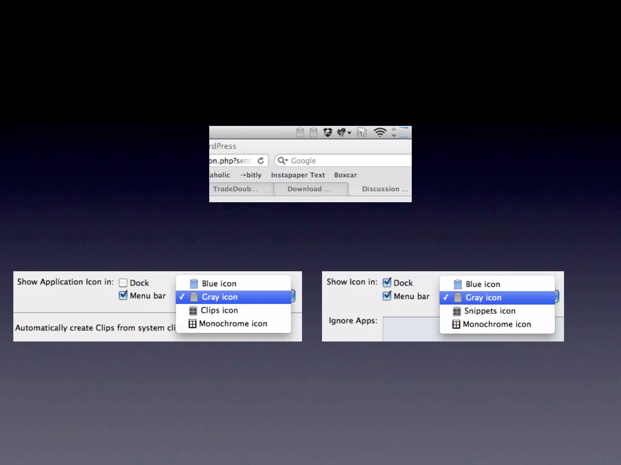Select Blue icon above the Clips icon option

coord(219,284)
